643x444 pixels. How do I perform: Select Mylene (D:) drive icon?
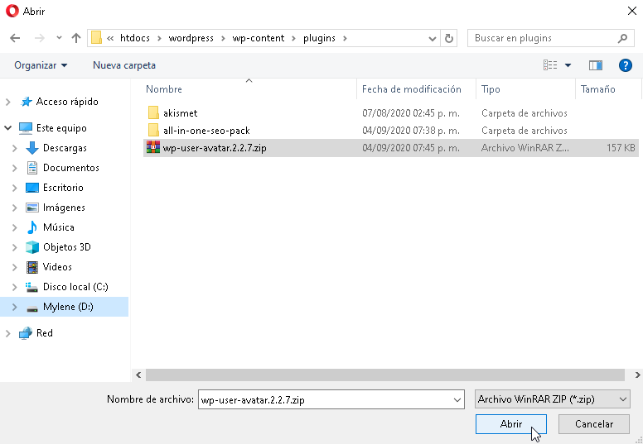(32, 308)
